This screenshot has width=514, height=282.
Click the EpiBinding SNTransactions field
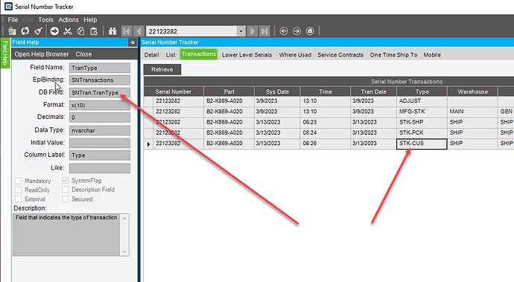[100, 80]
